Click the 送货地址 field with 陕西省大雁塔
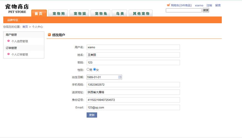Image resolution: width=242 pixels, height=138 pixels. (133, 92)
